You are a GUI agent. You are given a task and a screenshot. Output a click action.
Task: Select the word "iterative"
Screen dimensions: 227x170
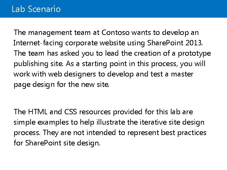pos(153,122)
